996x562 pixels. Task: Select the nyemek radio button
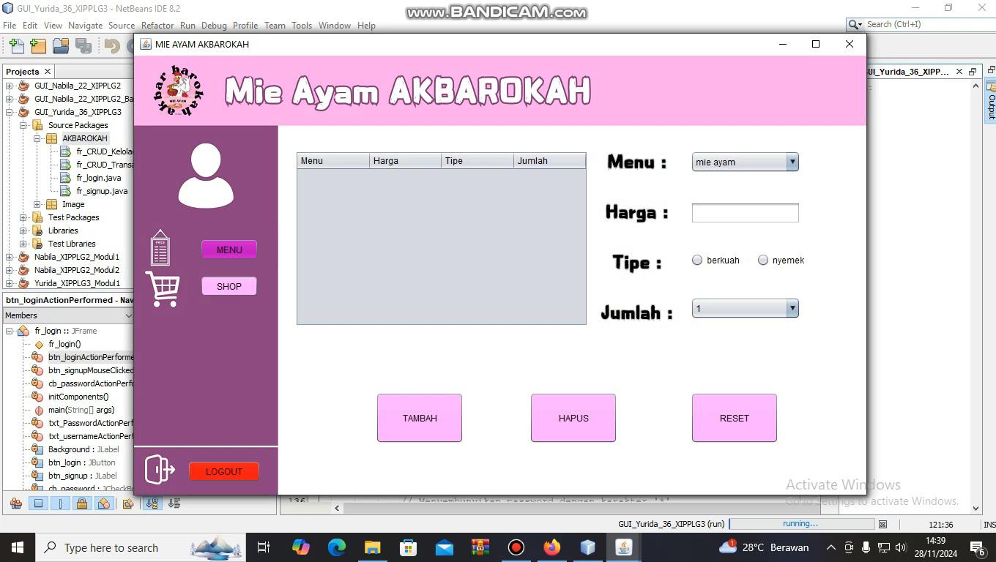point(763,260)
